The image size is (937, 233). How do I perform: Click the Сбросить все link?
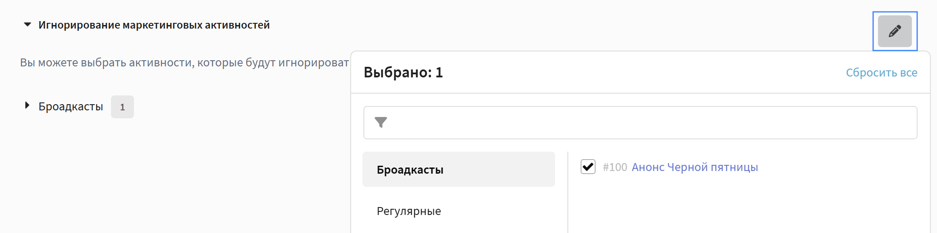click(x=881, y=73)
